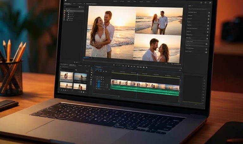The image size is (243, 144).
Task: Open the Home screen icon
Action: tap(66, 1)
